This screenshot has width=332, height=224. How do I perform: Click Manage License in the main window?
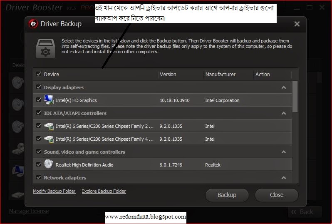tap(29, 211)
